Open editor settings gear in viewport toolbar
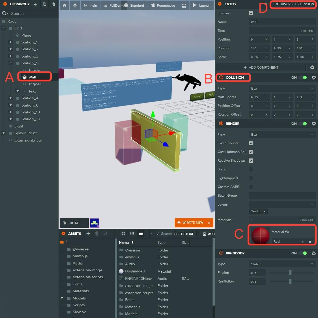This screenshot has width=318, height=318. pos(75,5)
